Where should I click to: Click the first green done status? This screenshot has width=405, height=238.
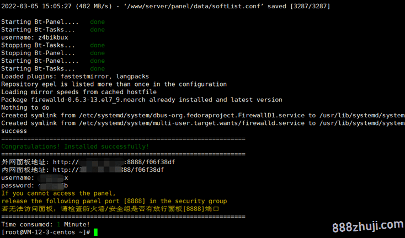tap(97, 22)
